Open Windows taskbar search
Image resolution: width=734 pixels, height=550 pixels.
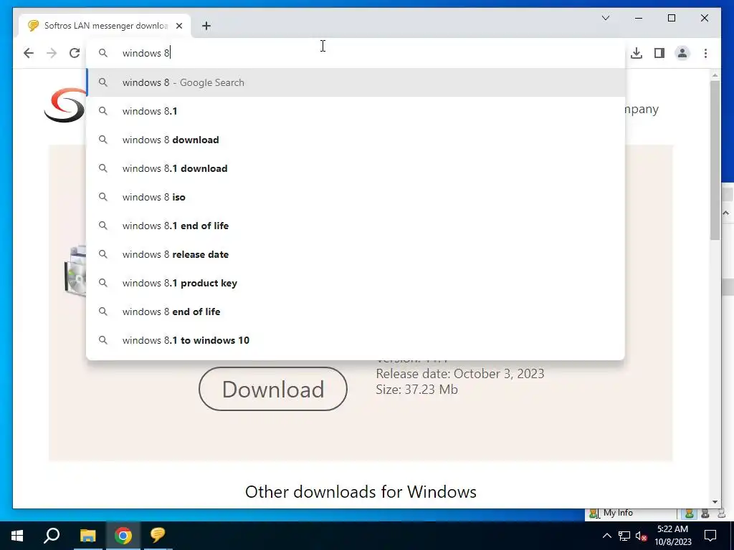click(x=52, y=536)
